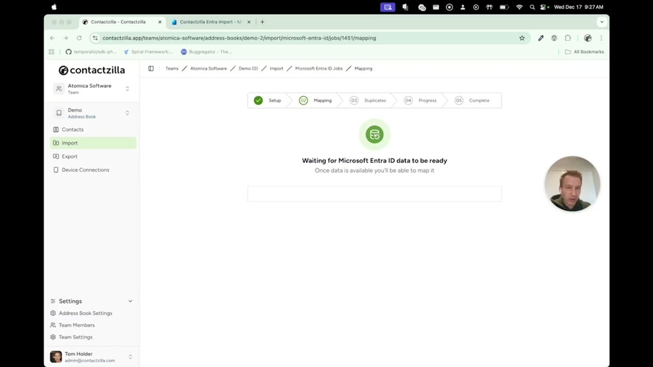Select the Progress step
The height and width of the screenshot is (367, 653).
pos(420,100)
